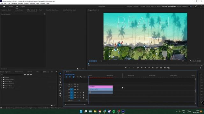Select the Track Select Forward tool

[x=60, y=76]
